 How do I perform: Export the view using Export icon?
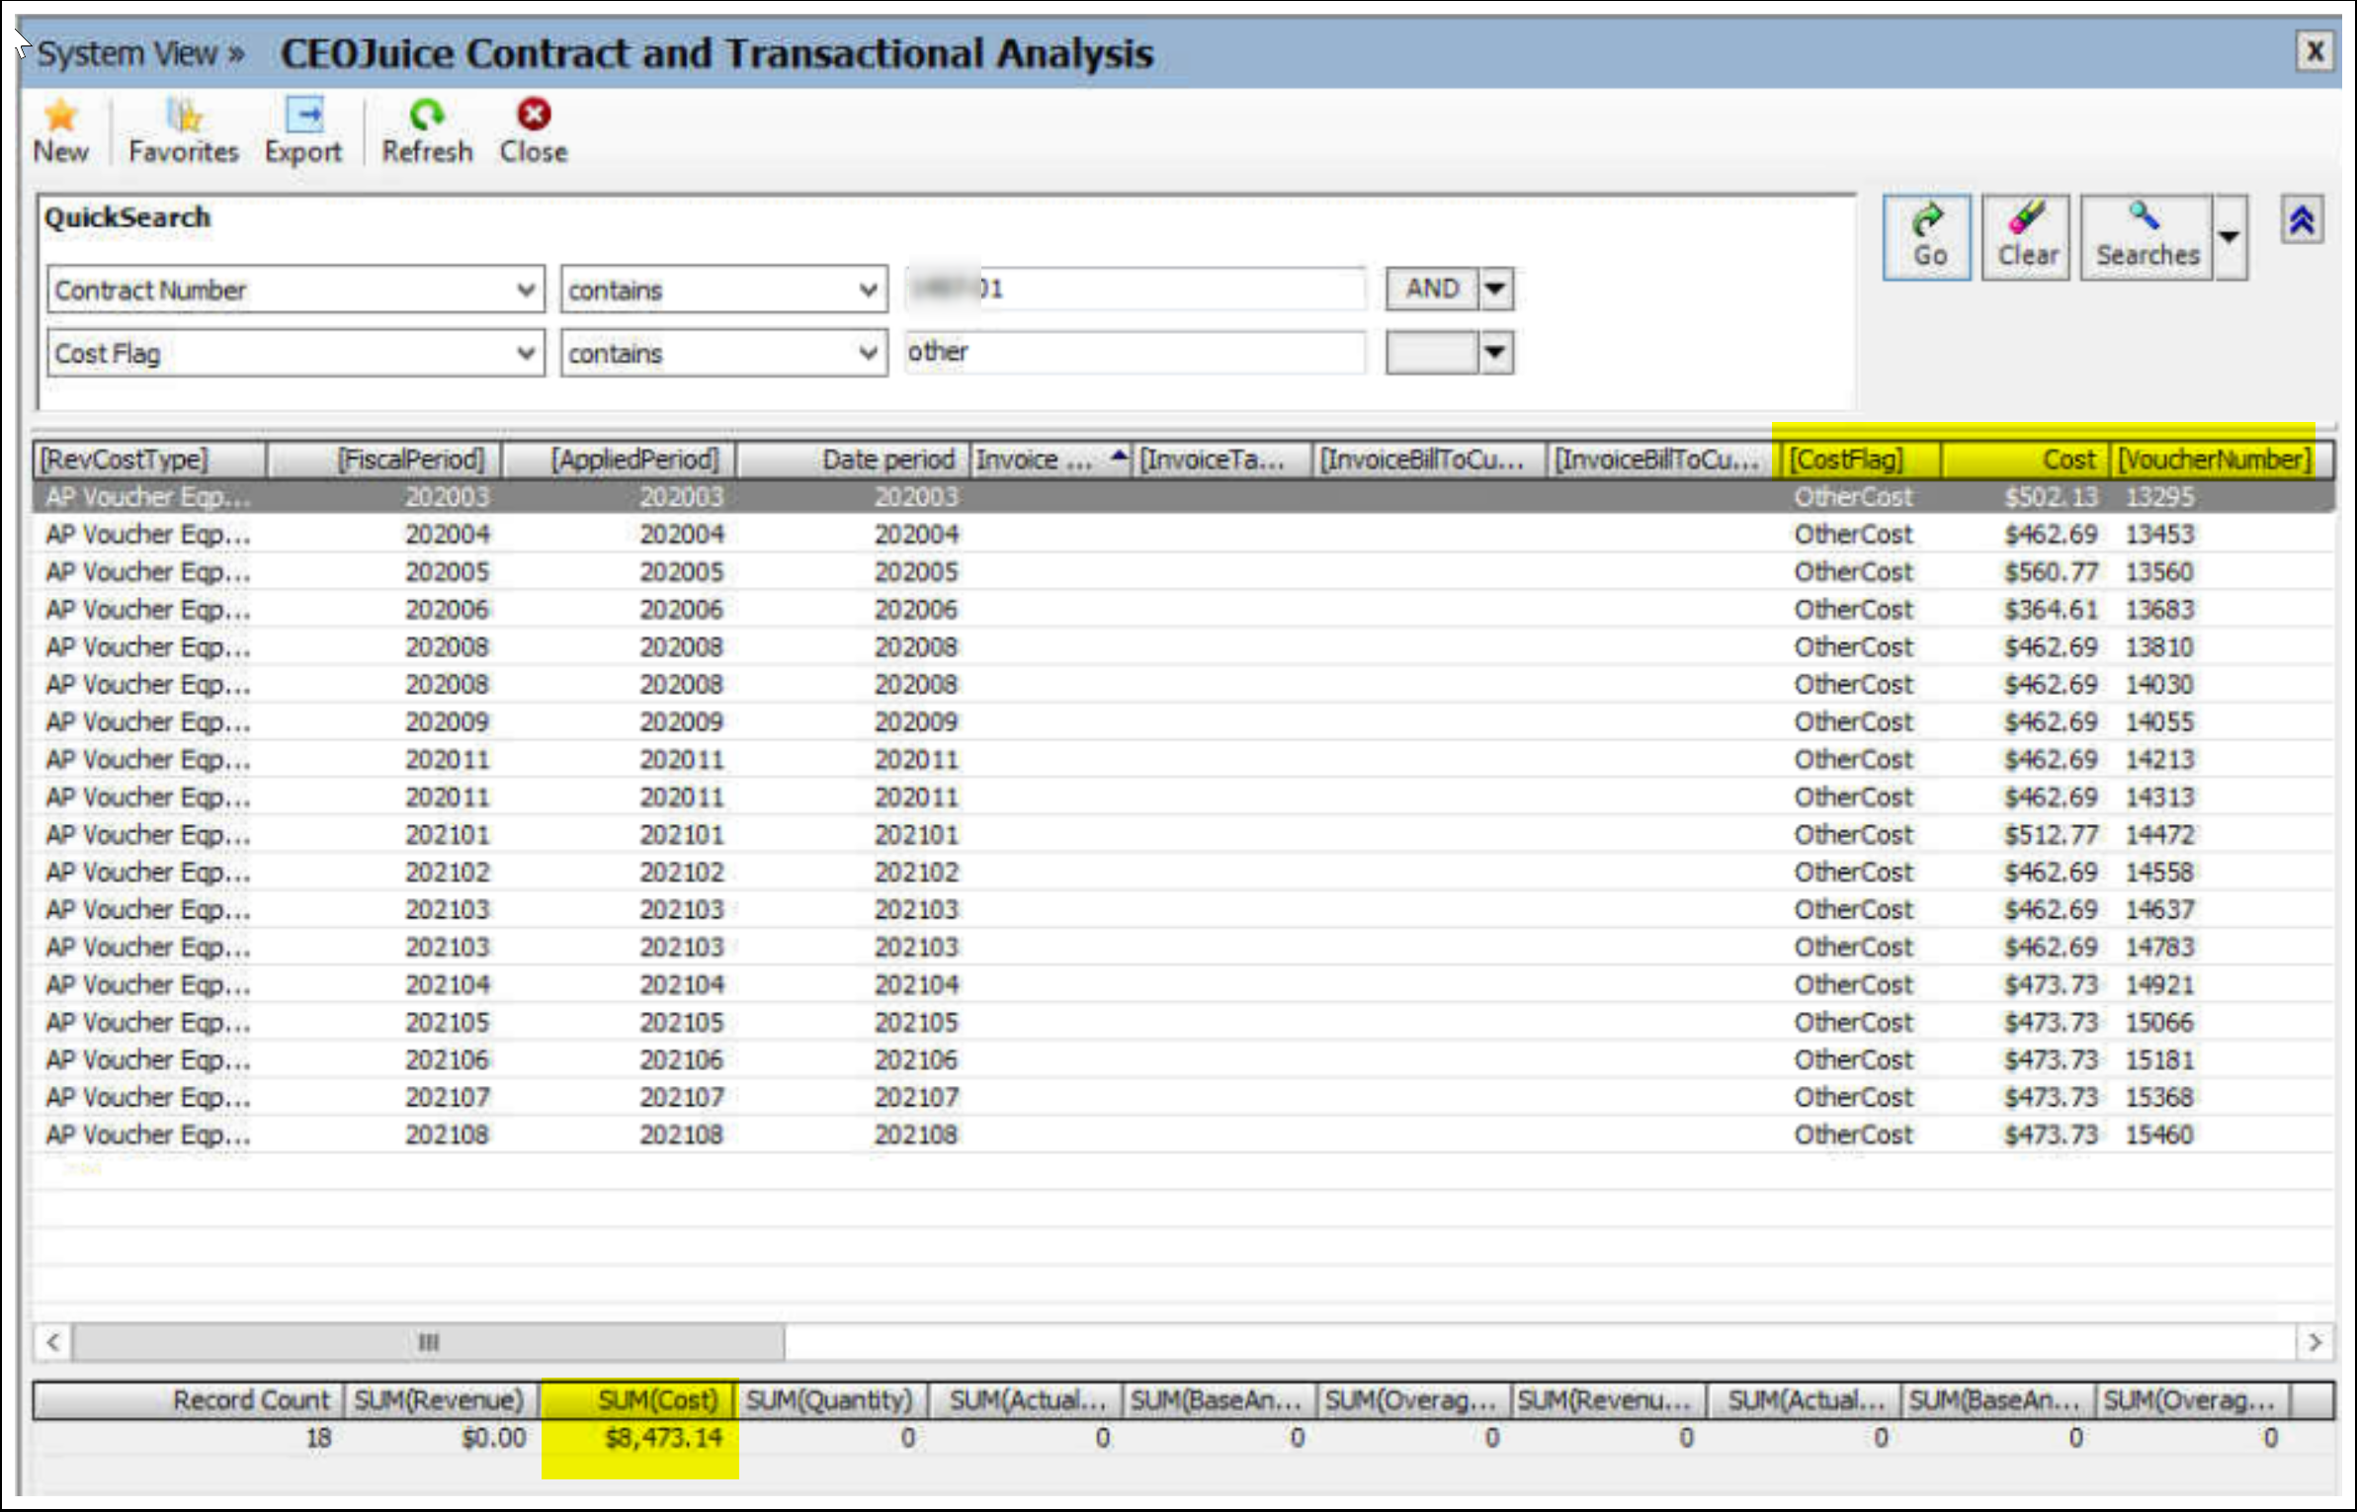point(303,129)
